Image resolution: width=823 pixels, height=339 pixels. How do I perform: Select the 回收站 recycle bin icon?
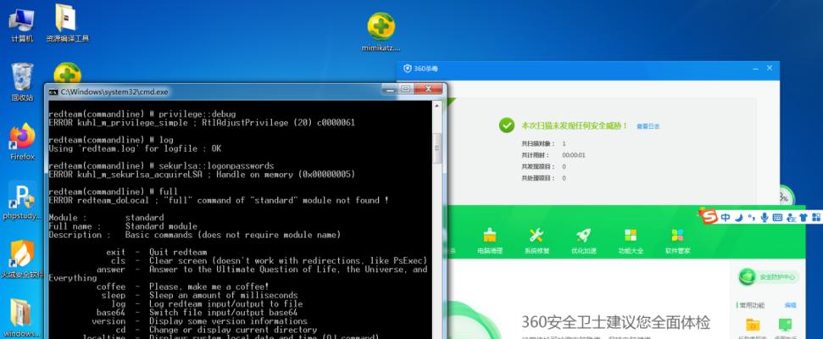tap(22, 82)
